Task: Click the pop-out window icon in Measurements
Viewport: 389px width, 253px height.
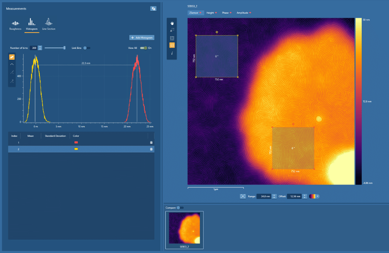Action: coord(153,9)
